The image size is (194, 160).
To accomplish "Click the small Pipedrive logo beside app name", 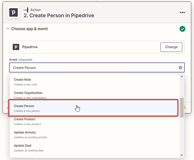I will [x=16, y=47].
